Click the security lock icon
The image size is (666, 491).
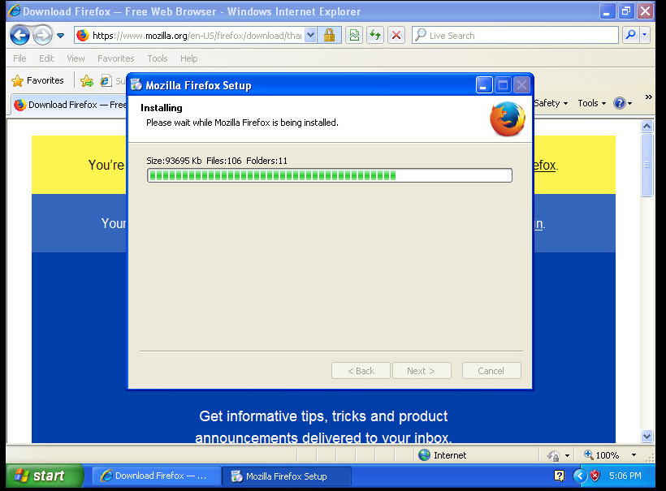[x=329, y=35]
